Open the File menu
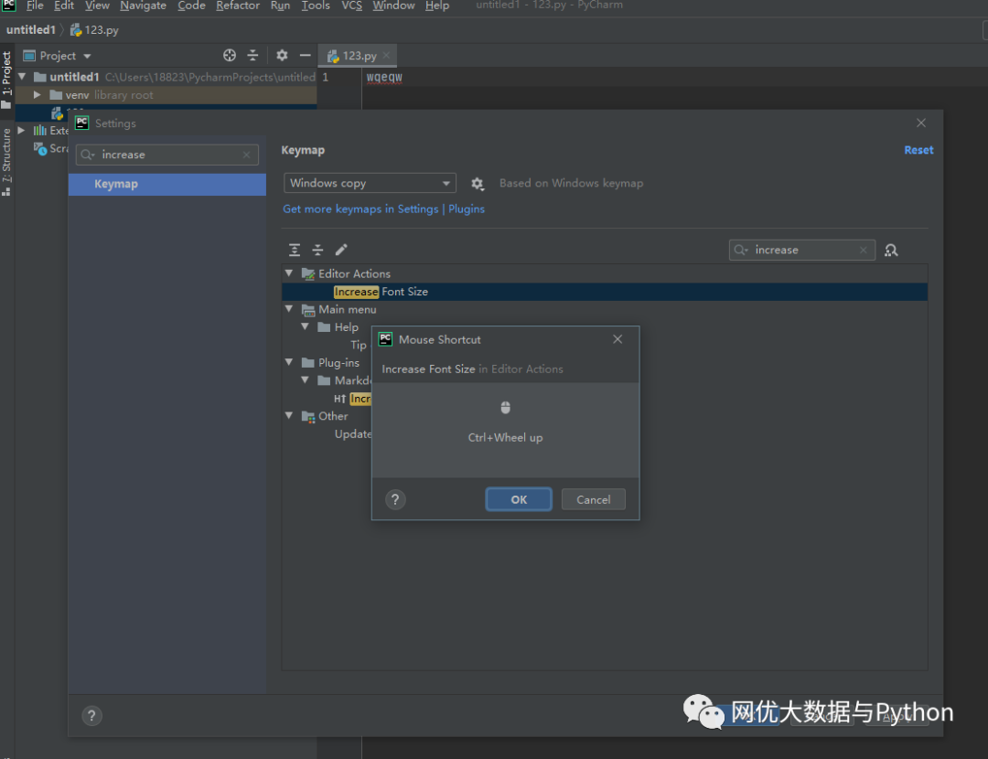Screen dimensions: 988x759 tap(35, 5)
